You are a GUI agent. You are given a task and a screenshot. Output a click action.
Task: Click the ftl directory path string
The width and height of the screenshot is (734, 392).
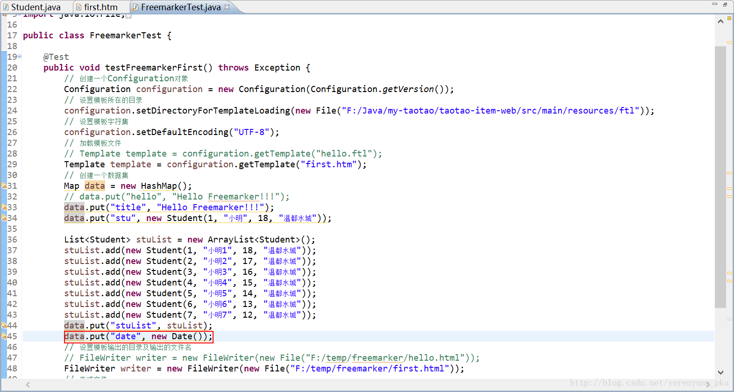(491, 111)
